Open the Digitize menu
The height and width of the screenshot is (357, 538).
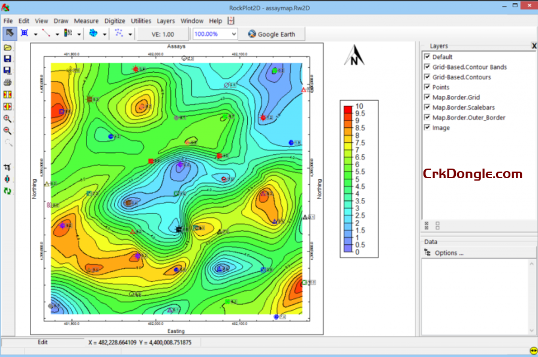(x=115, y=20)
